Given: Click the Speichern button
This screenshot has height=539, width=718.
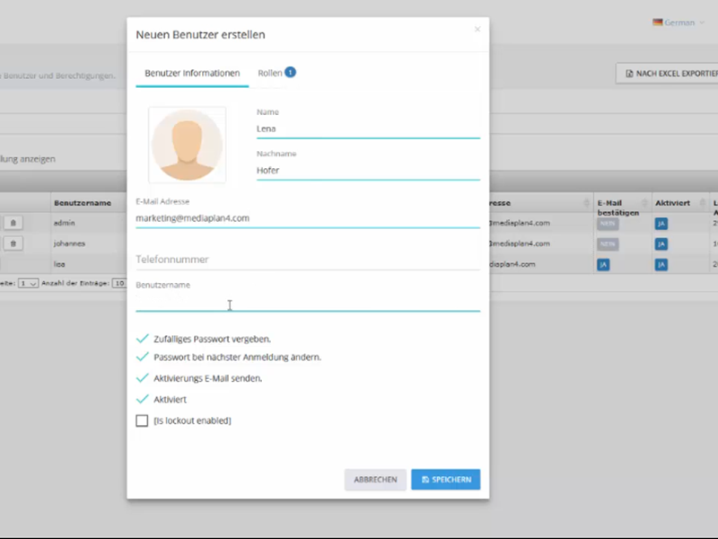Looking at the screenshot, I should click(445, 480).
